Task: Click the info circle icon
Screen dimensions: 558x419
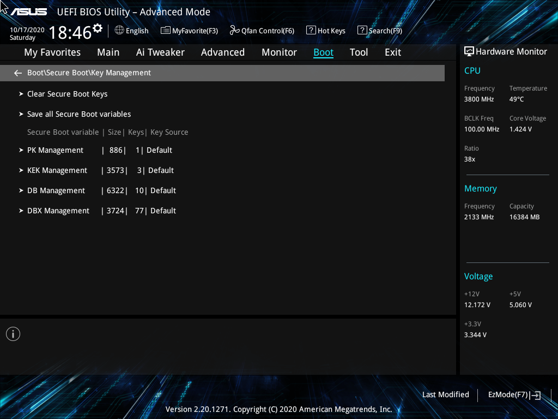Action: point(13,334)
